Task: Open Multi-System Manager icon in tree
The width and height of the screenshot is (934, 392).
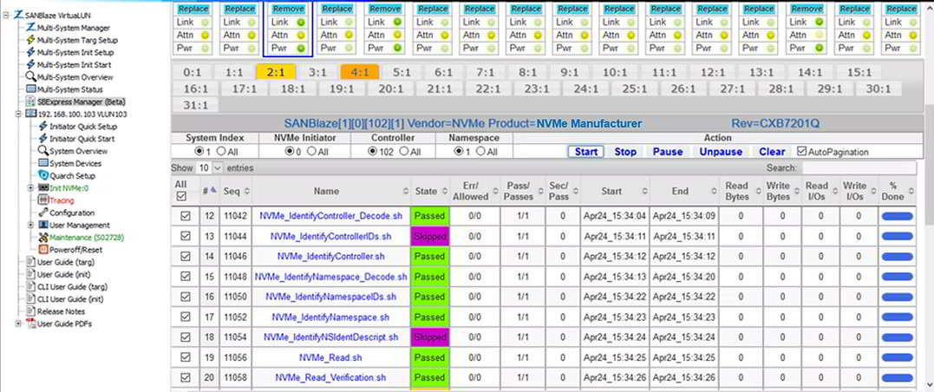Action: point(31,28)
